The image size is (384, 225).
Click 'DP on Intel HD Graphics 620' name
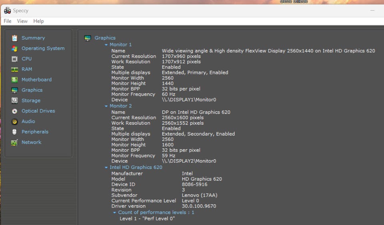click(196, 112)
